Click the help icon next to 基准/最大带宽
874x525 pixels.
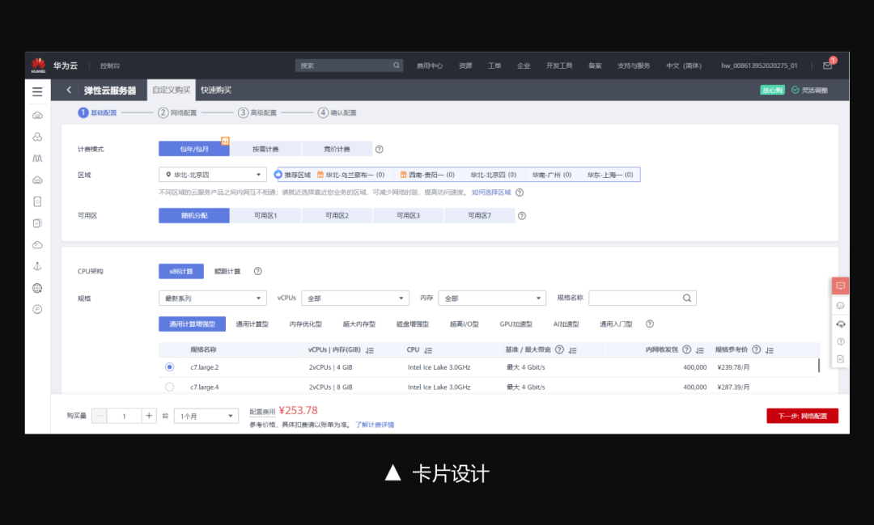point(559,349)
